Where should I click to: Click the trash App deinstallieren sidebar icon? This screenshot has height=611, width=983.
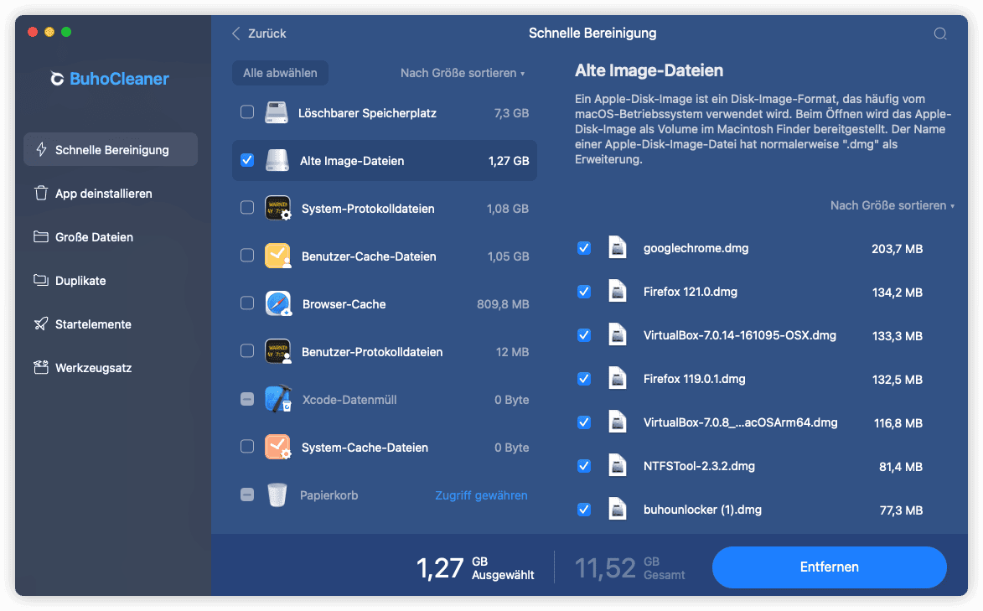41,194
